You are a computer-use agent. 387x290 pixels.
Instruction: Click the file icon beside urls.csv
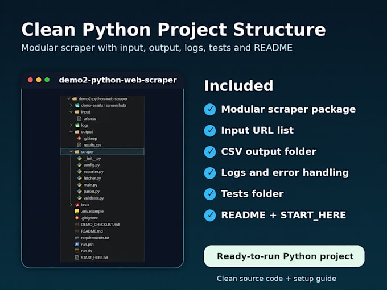80,119
